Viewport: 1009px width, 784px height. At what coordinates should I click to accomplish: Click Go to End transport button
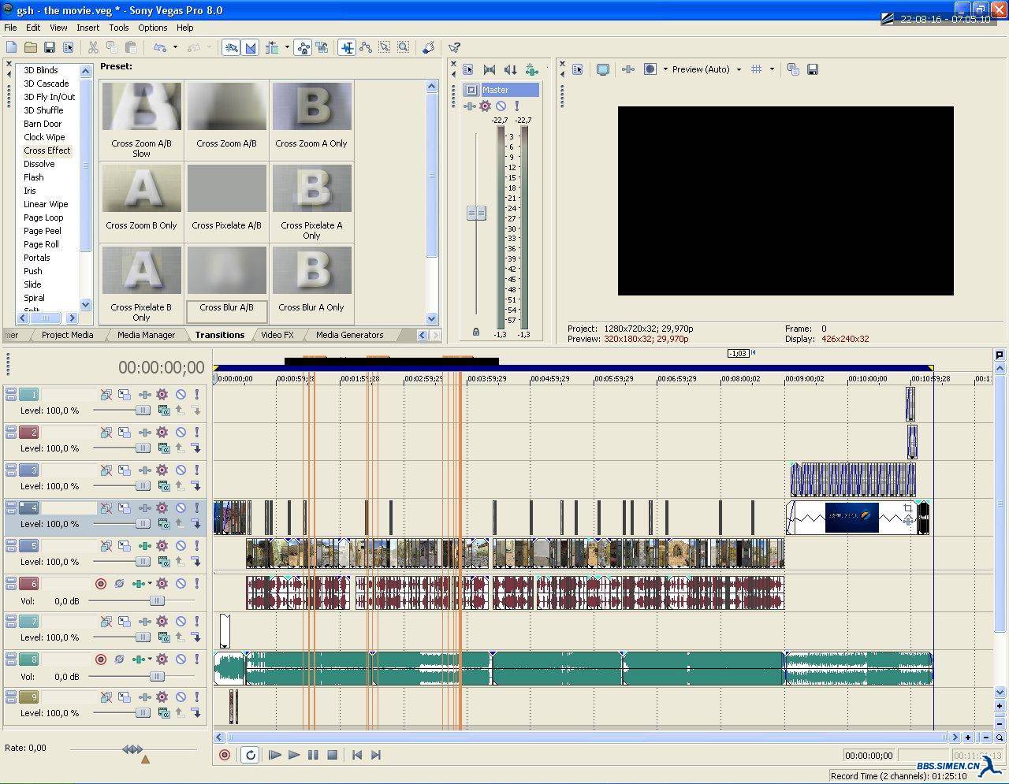(376, 755)
